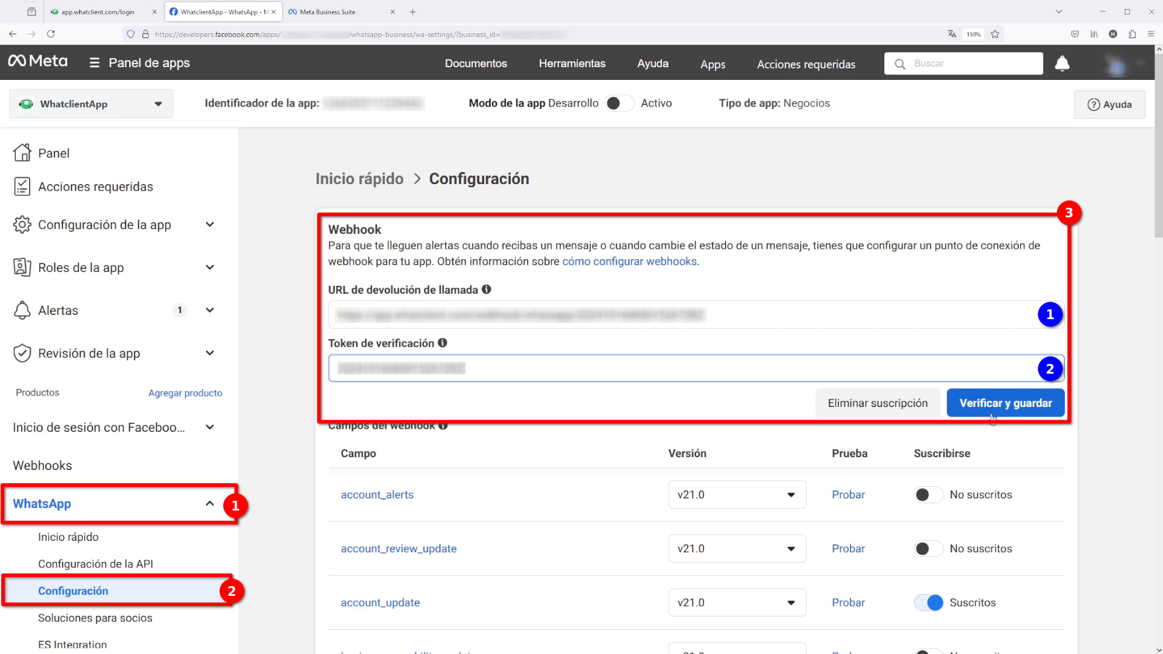Open notifications bell icon
This screenshot has height=654, width=1163.
pyautogui.click(x=1062, y=63)
